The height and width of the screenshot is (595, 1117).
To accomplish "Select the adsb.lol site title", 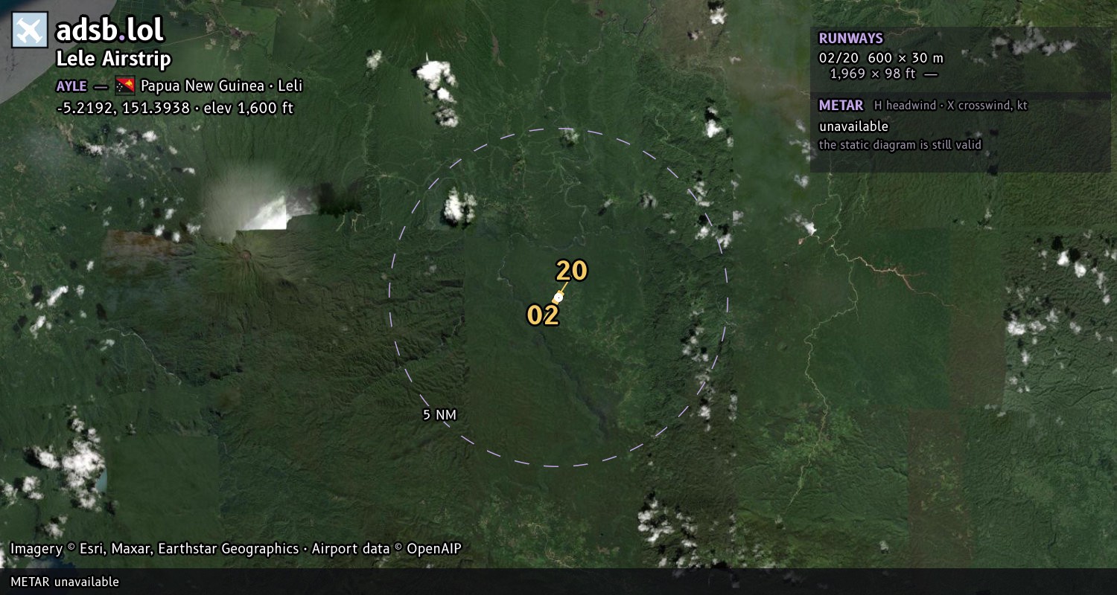I will tap(110, 30).
